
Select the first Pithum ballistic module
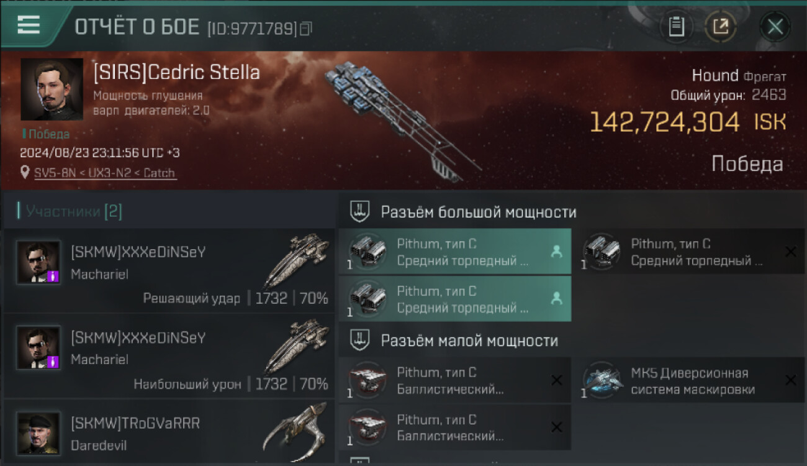pyautogui.click(x=455, y=380)
